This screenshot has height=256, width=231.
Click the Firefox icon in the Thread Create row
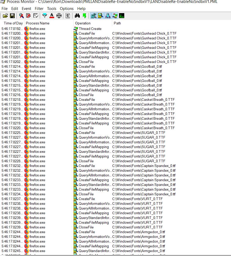click(26, 29)
